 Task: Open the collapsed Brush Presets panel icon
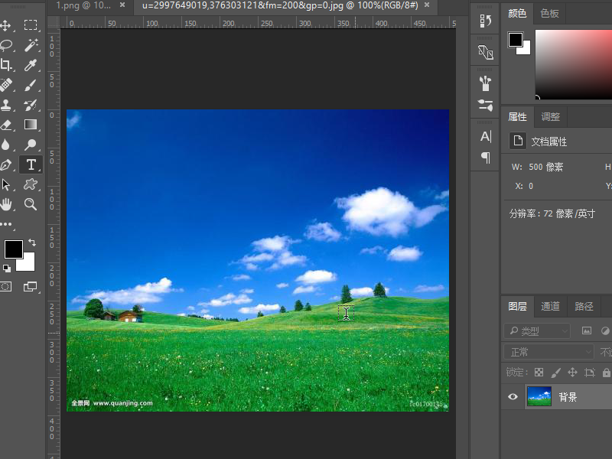click(x=486, y=83)
